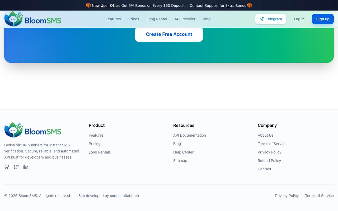Viewport: 338px width, 211px height.
Task: Select API Reseller in the navigation bar
Action: pos(185,19)
